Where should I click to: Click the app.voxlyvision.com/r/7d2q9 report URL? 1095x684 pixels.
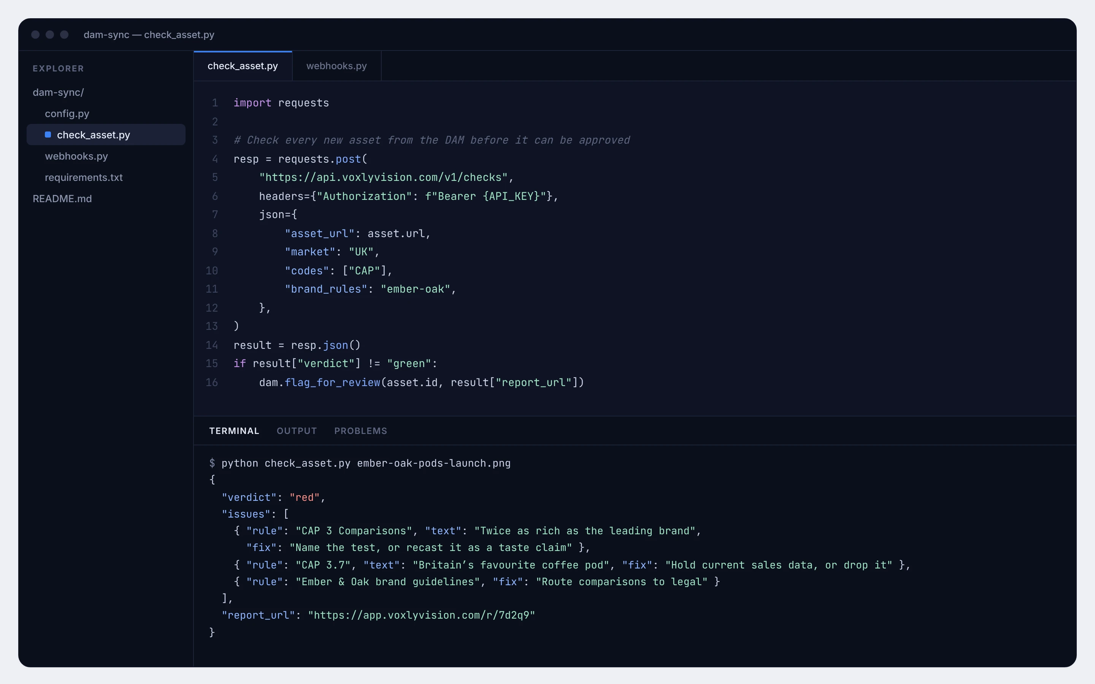(x=421, y=615)
